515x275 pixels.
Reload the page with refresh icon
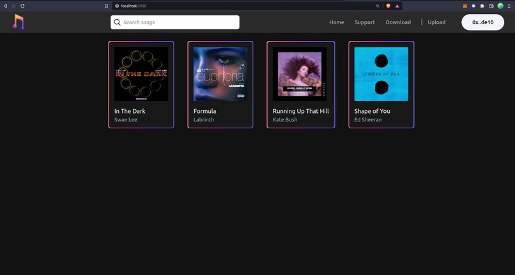[22, 6]
